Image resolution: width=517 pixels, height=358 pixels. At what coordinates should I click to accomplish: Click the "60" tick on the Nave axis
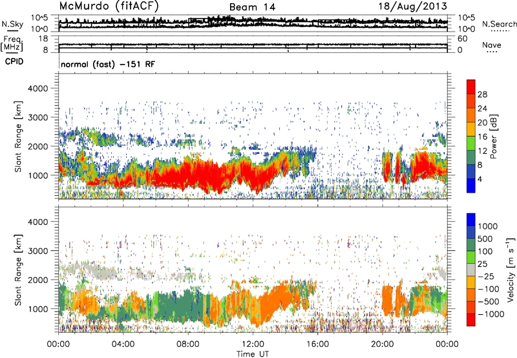(x=463, y=39)
